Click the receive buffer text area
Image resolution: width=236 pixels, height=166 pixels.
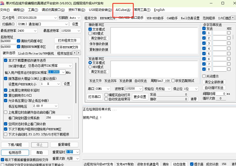pos(154,40)
